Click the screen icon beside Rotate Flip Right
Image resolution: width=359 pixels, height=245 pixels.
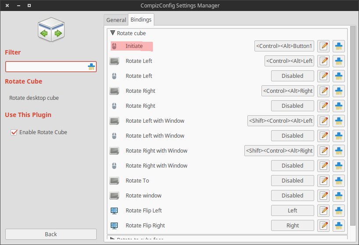coord(114,226)
